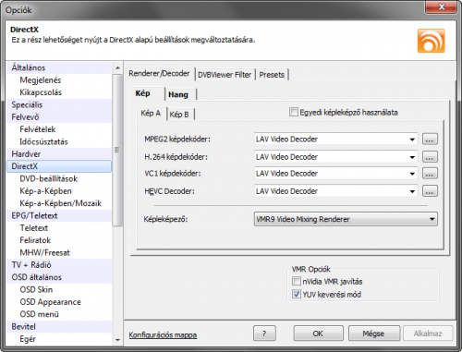The width and height of the screenshot is (462, 352).
Task: Select Teletext in the options tree
Action: pyautogui.click(x=59, y=228)
